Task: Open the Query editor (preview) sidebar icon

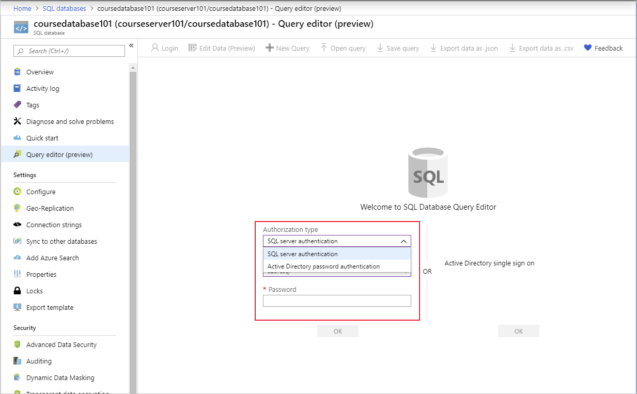Action: [x=18, y=154]
